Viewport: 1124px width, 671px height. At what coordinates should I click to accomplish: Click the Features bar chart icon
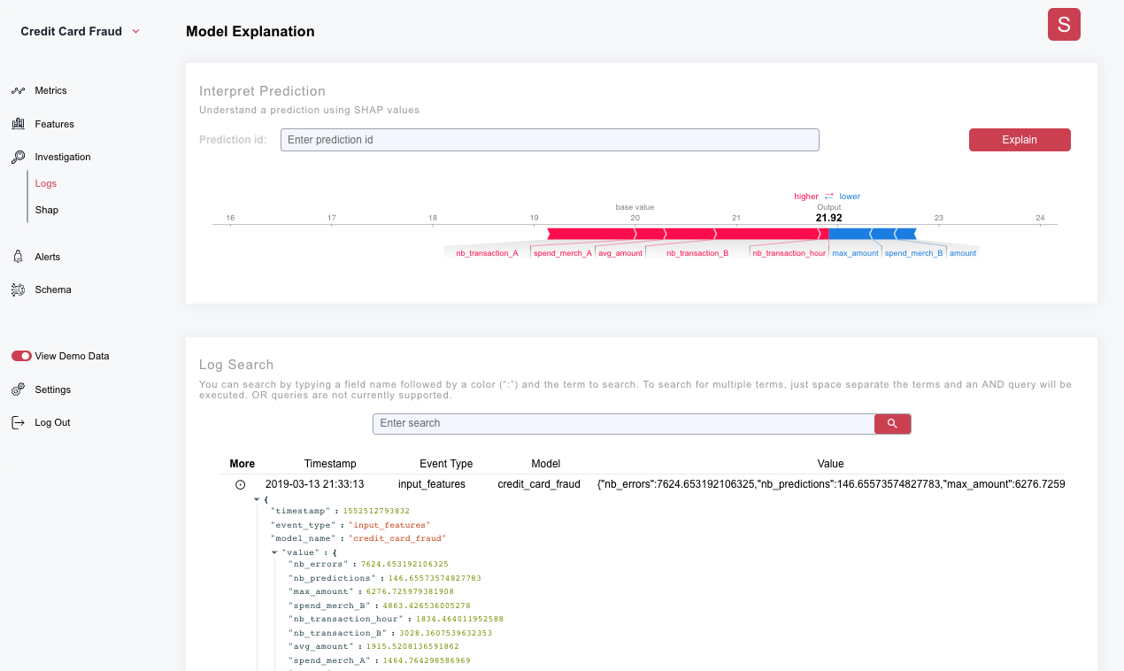[18, 124]
